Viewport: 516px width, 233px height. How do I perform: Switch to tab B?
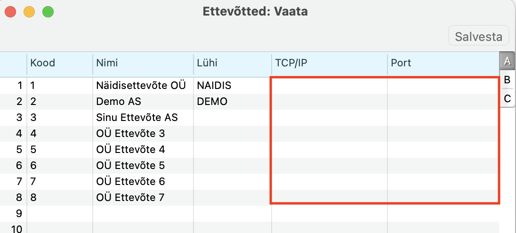(507, 80)
